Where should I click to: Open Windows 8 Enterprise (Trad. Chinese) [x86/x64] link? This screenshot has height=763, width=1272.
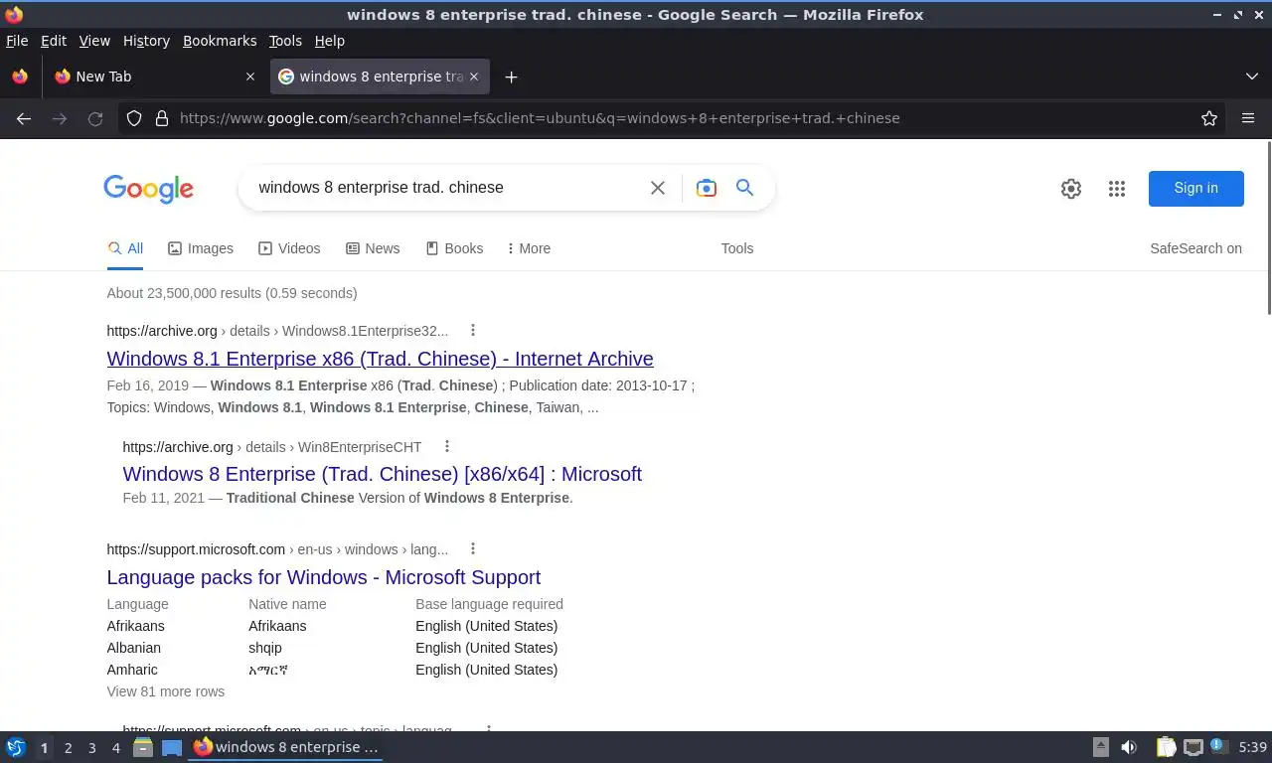click(382, 474)
